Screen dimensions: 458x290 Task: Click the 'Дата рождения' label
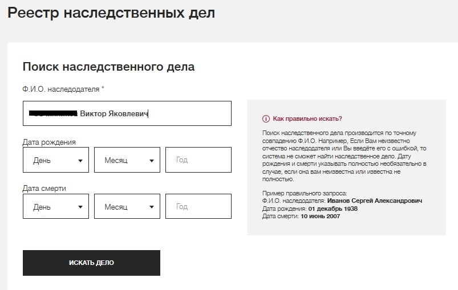coord(49,142)
